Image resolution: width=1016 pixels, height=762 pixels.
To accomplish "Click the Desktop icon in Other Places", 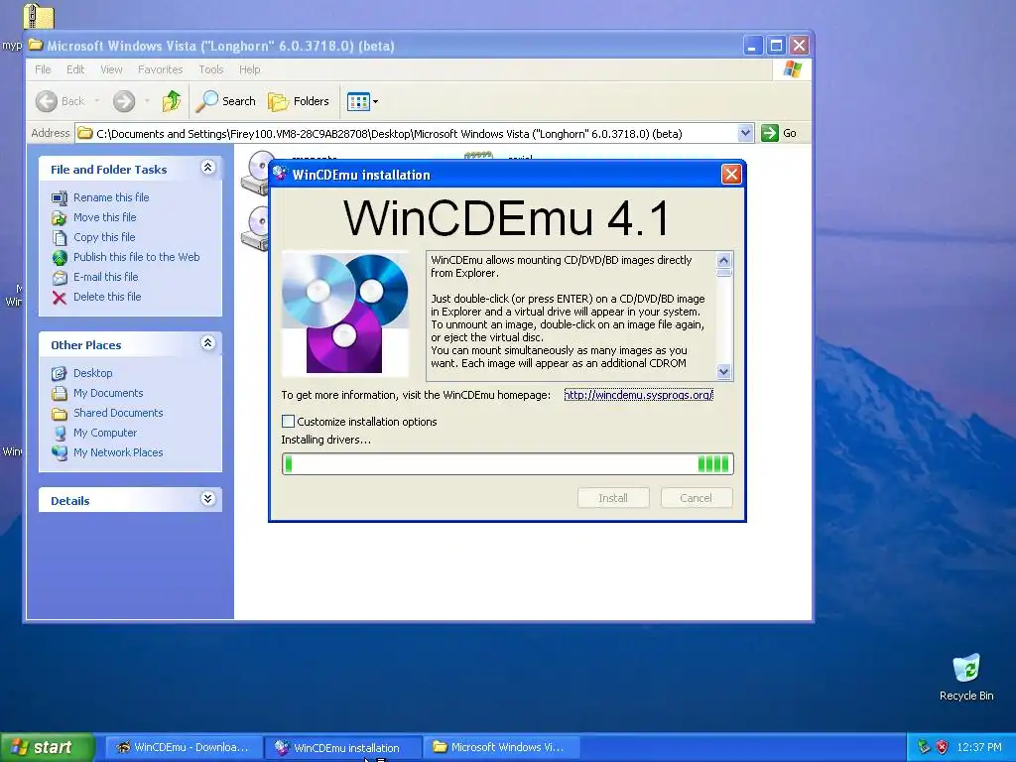I will coord(60,373).
